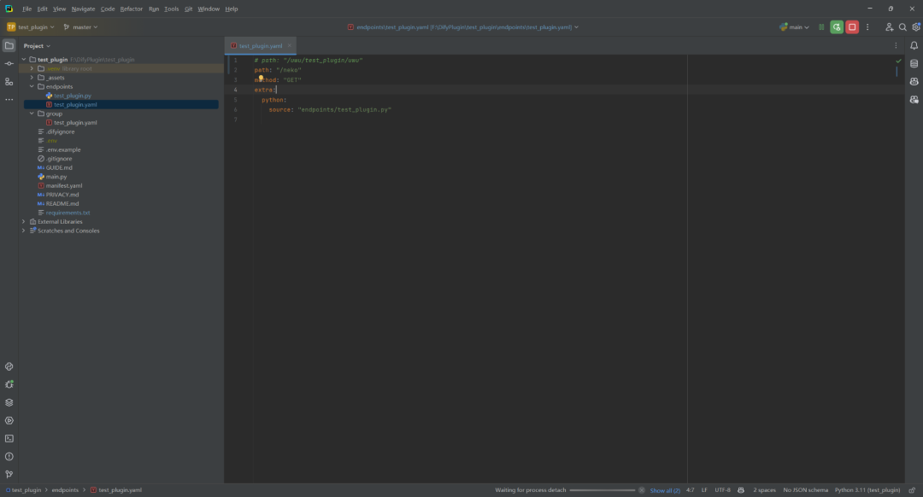Pause the running program
Viewport: 923px width, 497px height.
pos(821,27)
